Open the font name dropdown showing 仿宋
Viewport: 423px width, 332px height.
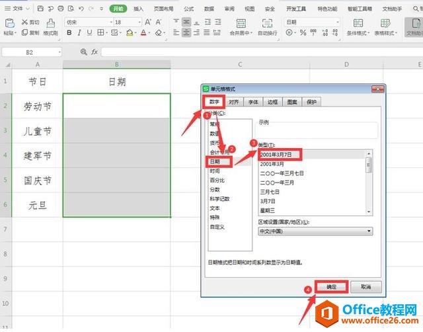point(110,22)
